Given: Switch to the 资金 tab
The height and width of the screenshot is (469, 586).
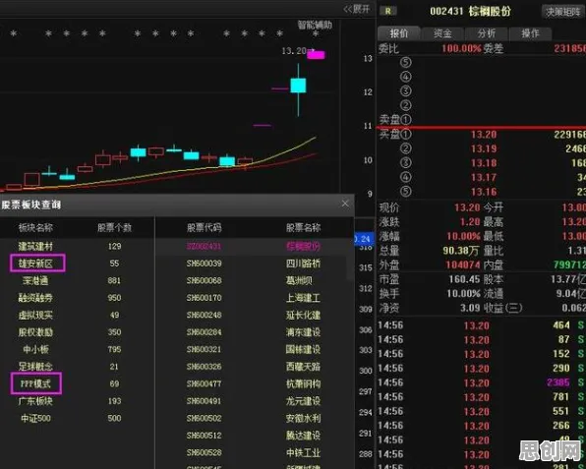Looking at the screenshot, I should pyautogui.click(x=442, y=33).
